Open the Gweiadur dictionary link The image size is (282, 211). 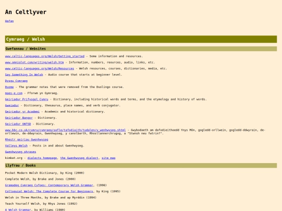tap(12, 105)
